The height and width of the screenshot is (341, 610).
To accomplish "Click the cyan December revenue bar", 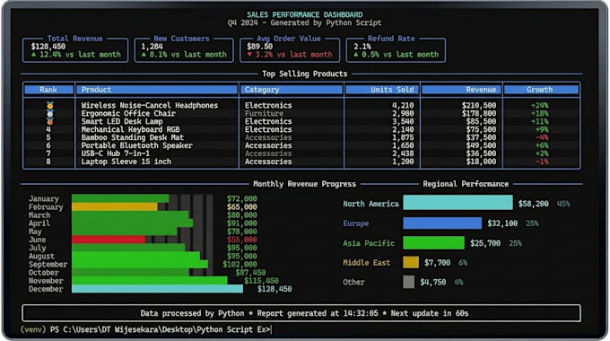I will click(x=158, y=289).
